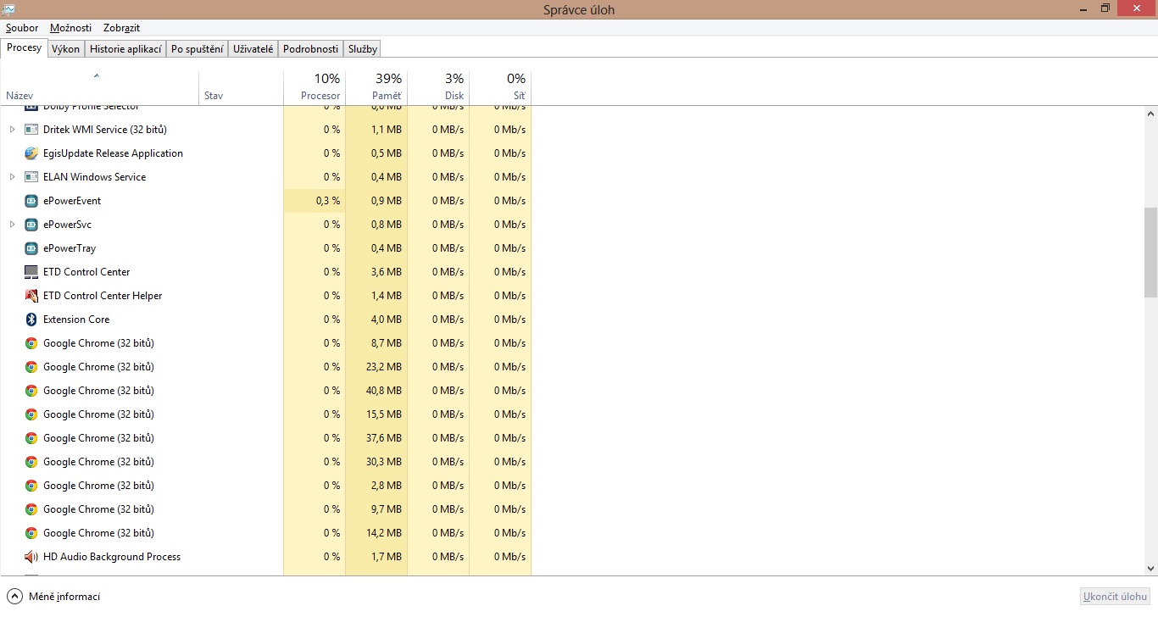Click the Chrome icon in the 2,8 MB row
This screenshot has width=1158, height=617.
coord(31,486)
